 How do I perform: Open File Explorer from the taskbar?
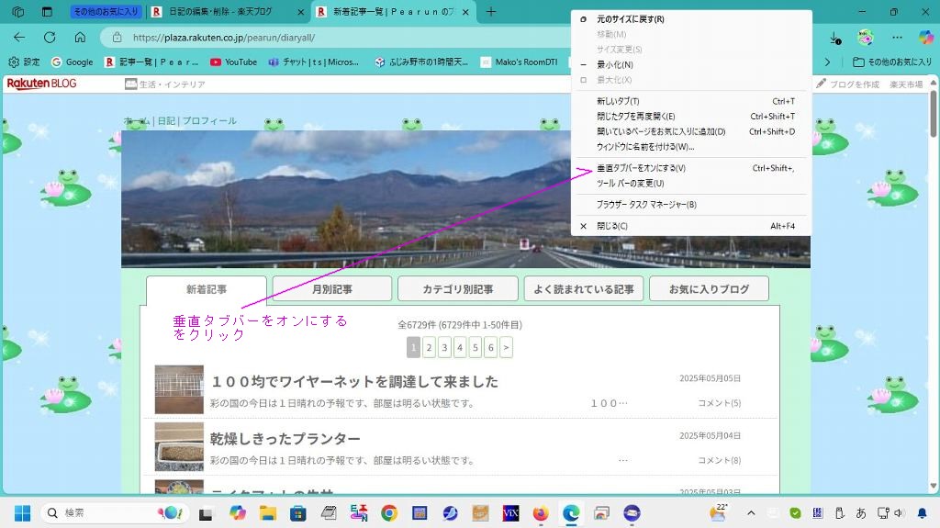268,513
